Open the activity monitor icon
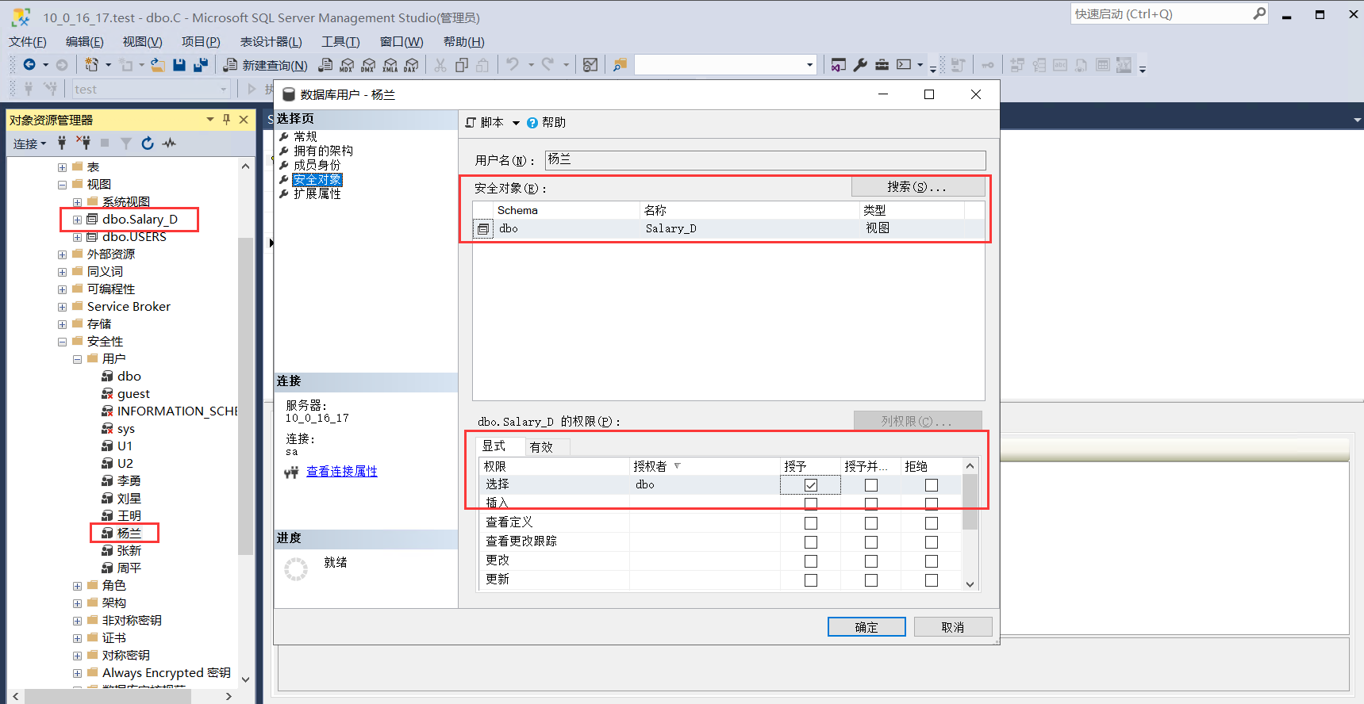 pos(169,143)
